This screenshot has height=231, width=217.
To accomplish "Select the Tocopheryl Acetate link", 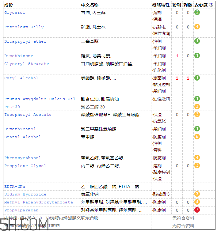I will click(28, 115).
